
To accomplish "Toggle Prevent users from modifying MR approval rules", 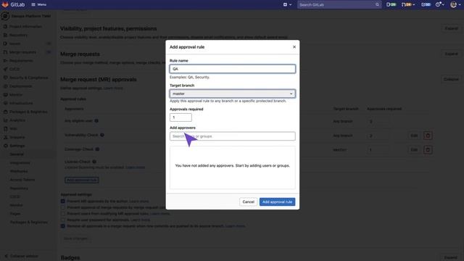I will [x=63, y=213].
